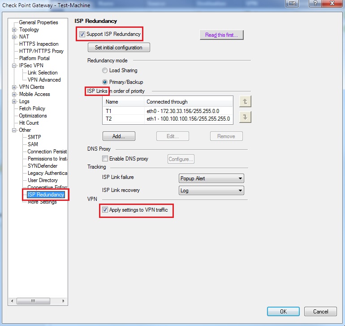Screen dimensions: 345x326
Task: Select SYNDefender tree item
Action: [43, 166]
